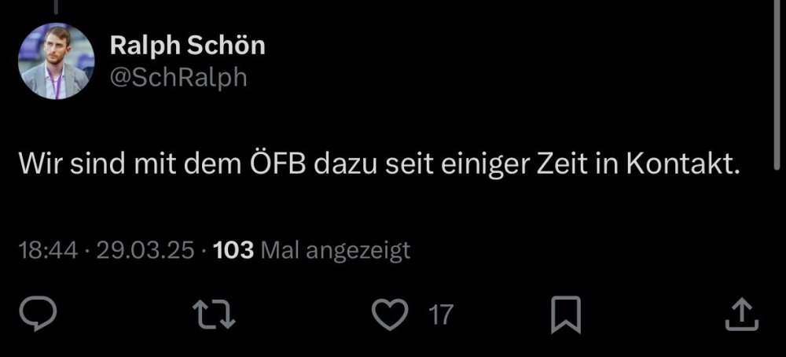The width and height of the screenshot is (786, 357).
Task: Bookmark this post
Action: pyautogui.click(x=565, y=315)
